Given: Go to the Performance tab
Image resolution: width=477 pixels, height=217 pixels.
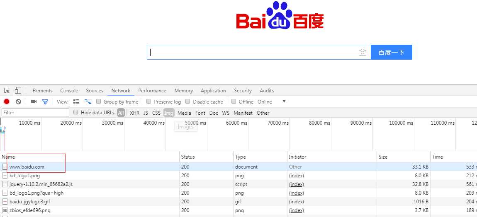Looking at the screenshot, I should pyautogui.click(x=152, y=91).
